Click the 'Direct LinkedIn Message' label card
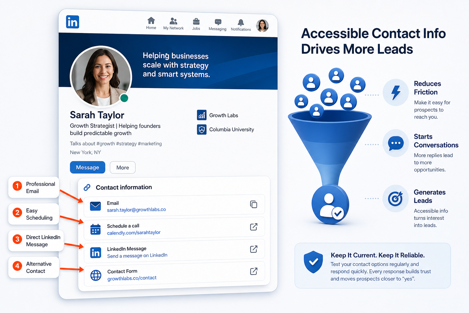Image resolution: width=469 pixels, height=313 pixels. [36, 241]
